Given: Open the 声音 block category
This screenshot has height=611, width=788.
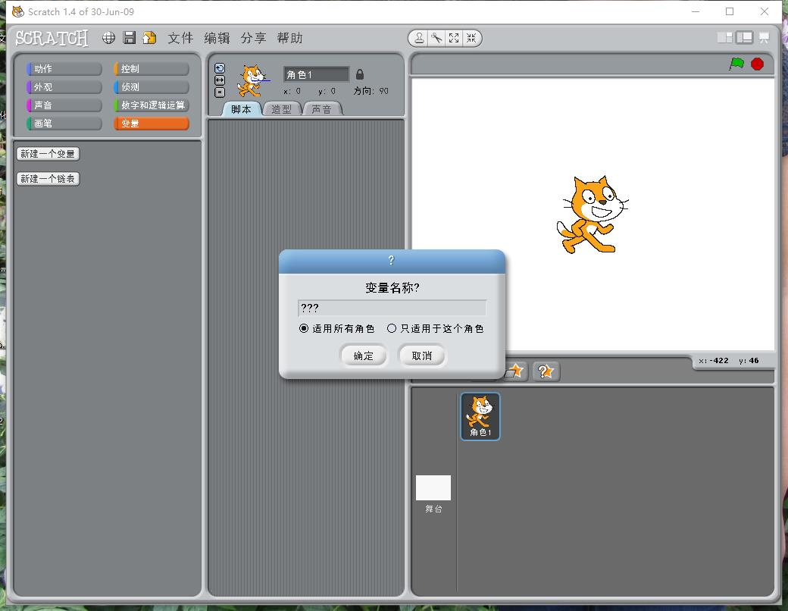Looking at the screenshot, I should [x=64, y=105].
